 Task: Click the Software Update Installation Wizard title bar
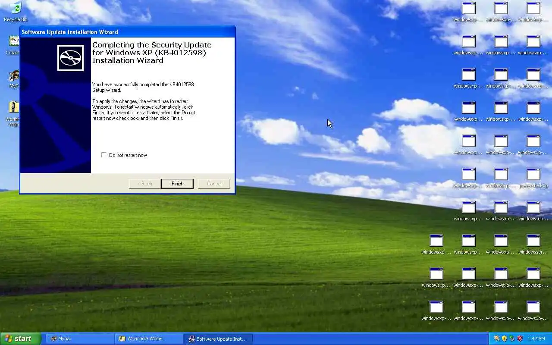tap(127, 32)
